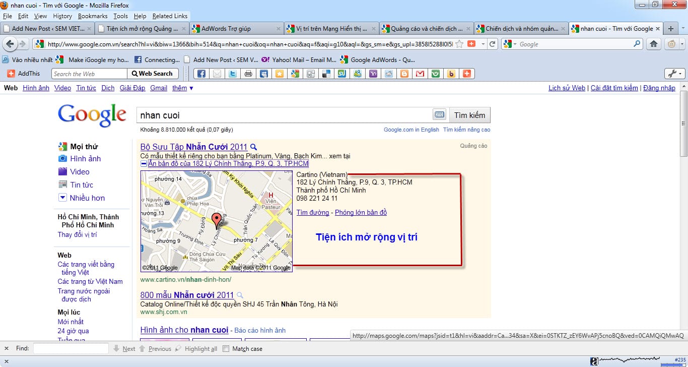Close the find bar with its X

[6, 348]
